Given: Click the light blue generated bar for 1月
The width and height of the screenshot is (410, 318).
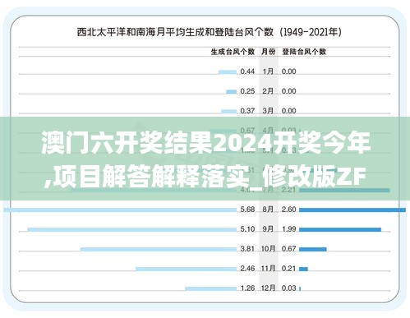Looking at the screenshot, I should tap(228, 72).
